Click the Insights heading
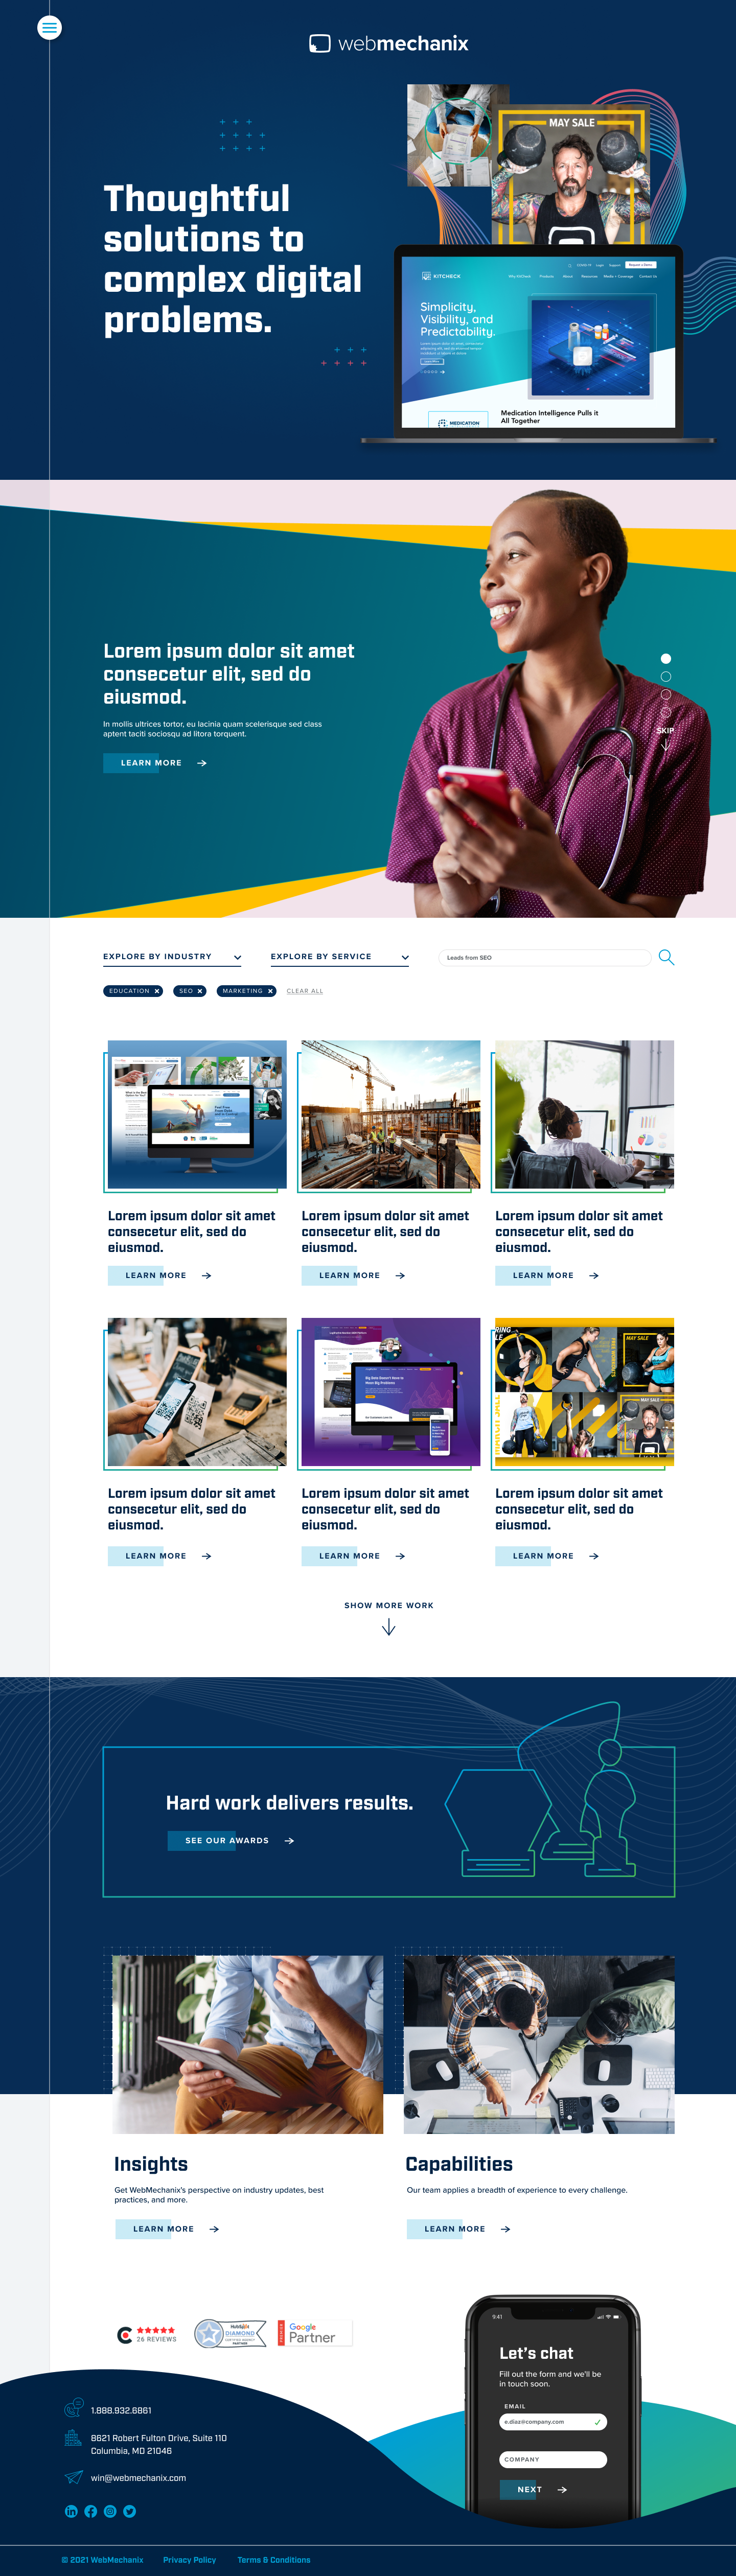This screenshot has height=2576, width=736. pyautogui.click(x=151, y=2164)
